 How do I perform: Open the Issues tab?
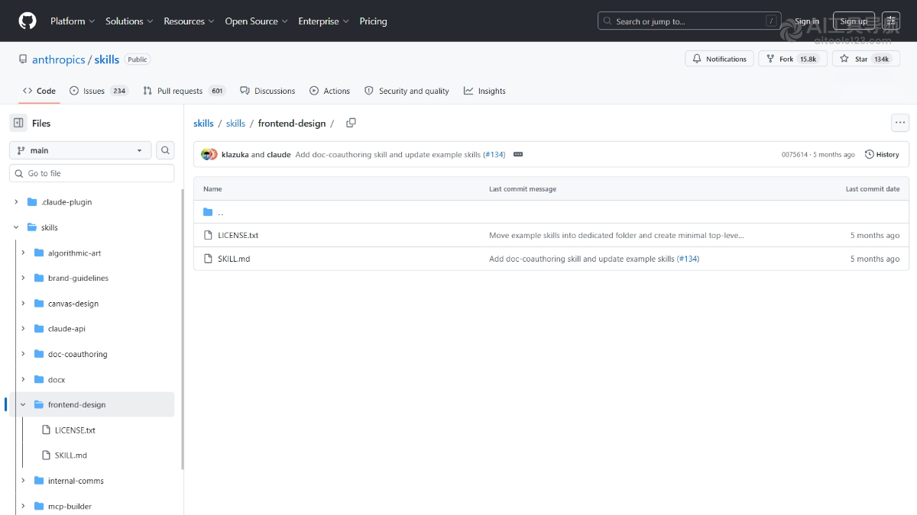(99, 91)
